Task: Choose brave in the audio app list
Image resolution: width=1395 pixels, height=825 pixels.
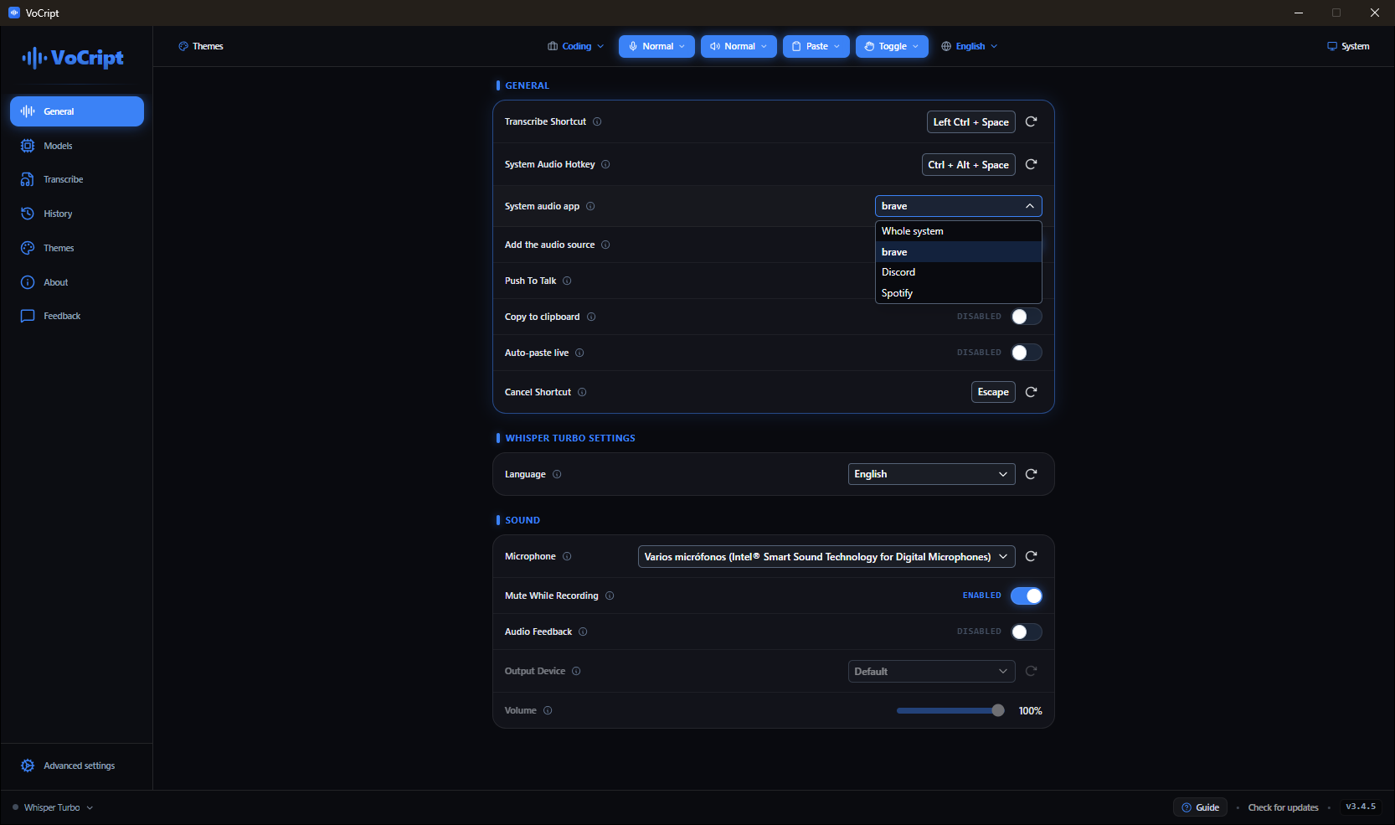Action: 959,252
